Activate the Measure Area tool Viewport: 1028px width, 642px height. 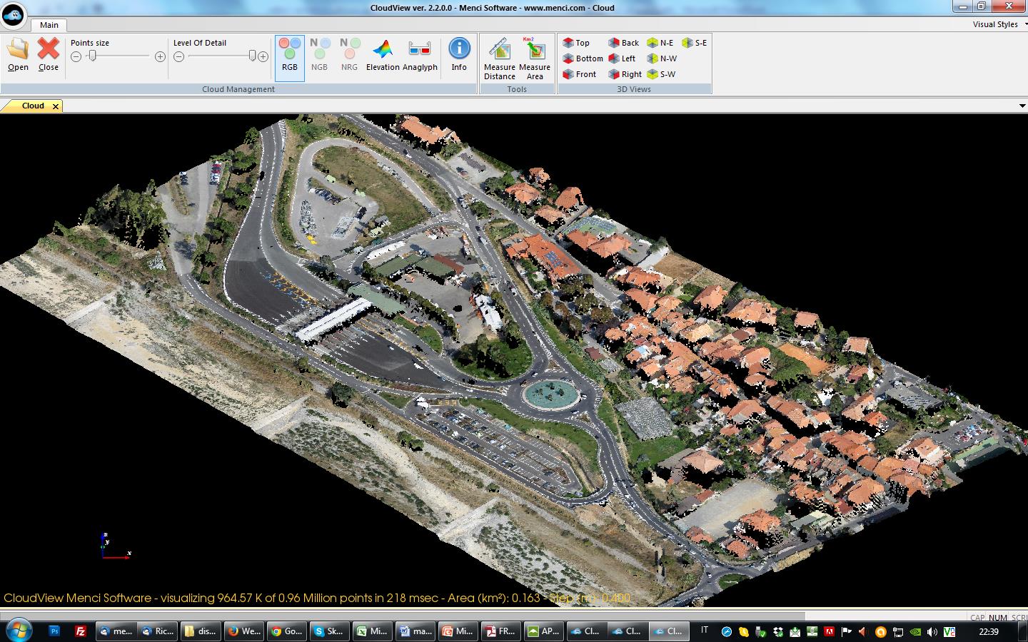[x=535, y=58]
